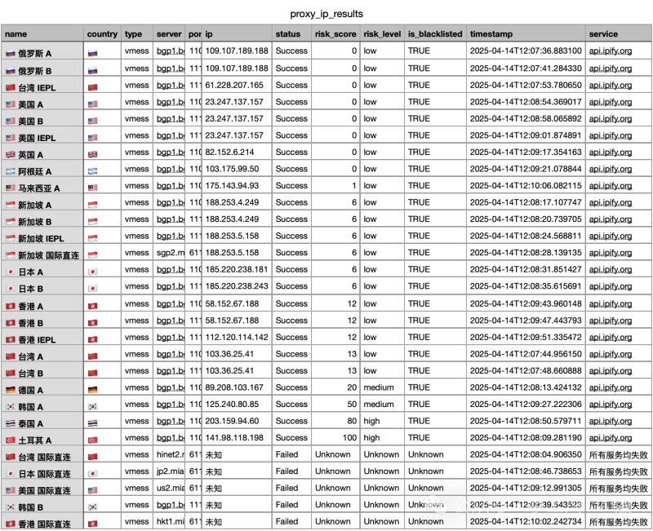The image size is (653, 531).
Task: Click the Argentina flag in 阿根廷 A country cell
Action: [x=92, y=171]
